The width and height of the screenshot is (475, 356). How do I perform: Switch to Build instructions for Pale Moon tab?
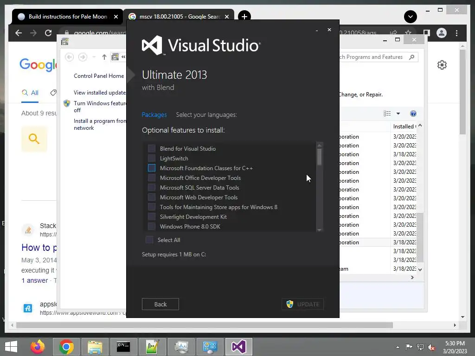pyautogui.click(x=67, y=17)
